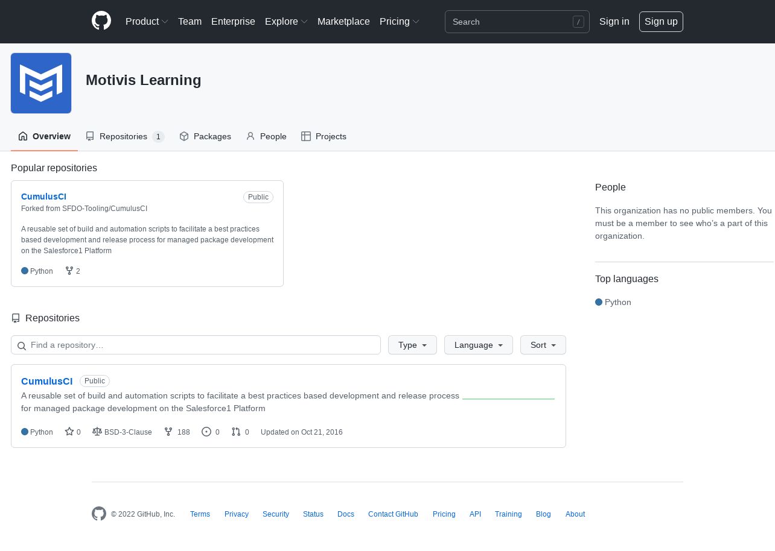Focus the Find a repository field
The height and width of the screenshot is (551, 775).
pos(196,345)
